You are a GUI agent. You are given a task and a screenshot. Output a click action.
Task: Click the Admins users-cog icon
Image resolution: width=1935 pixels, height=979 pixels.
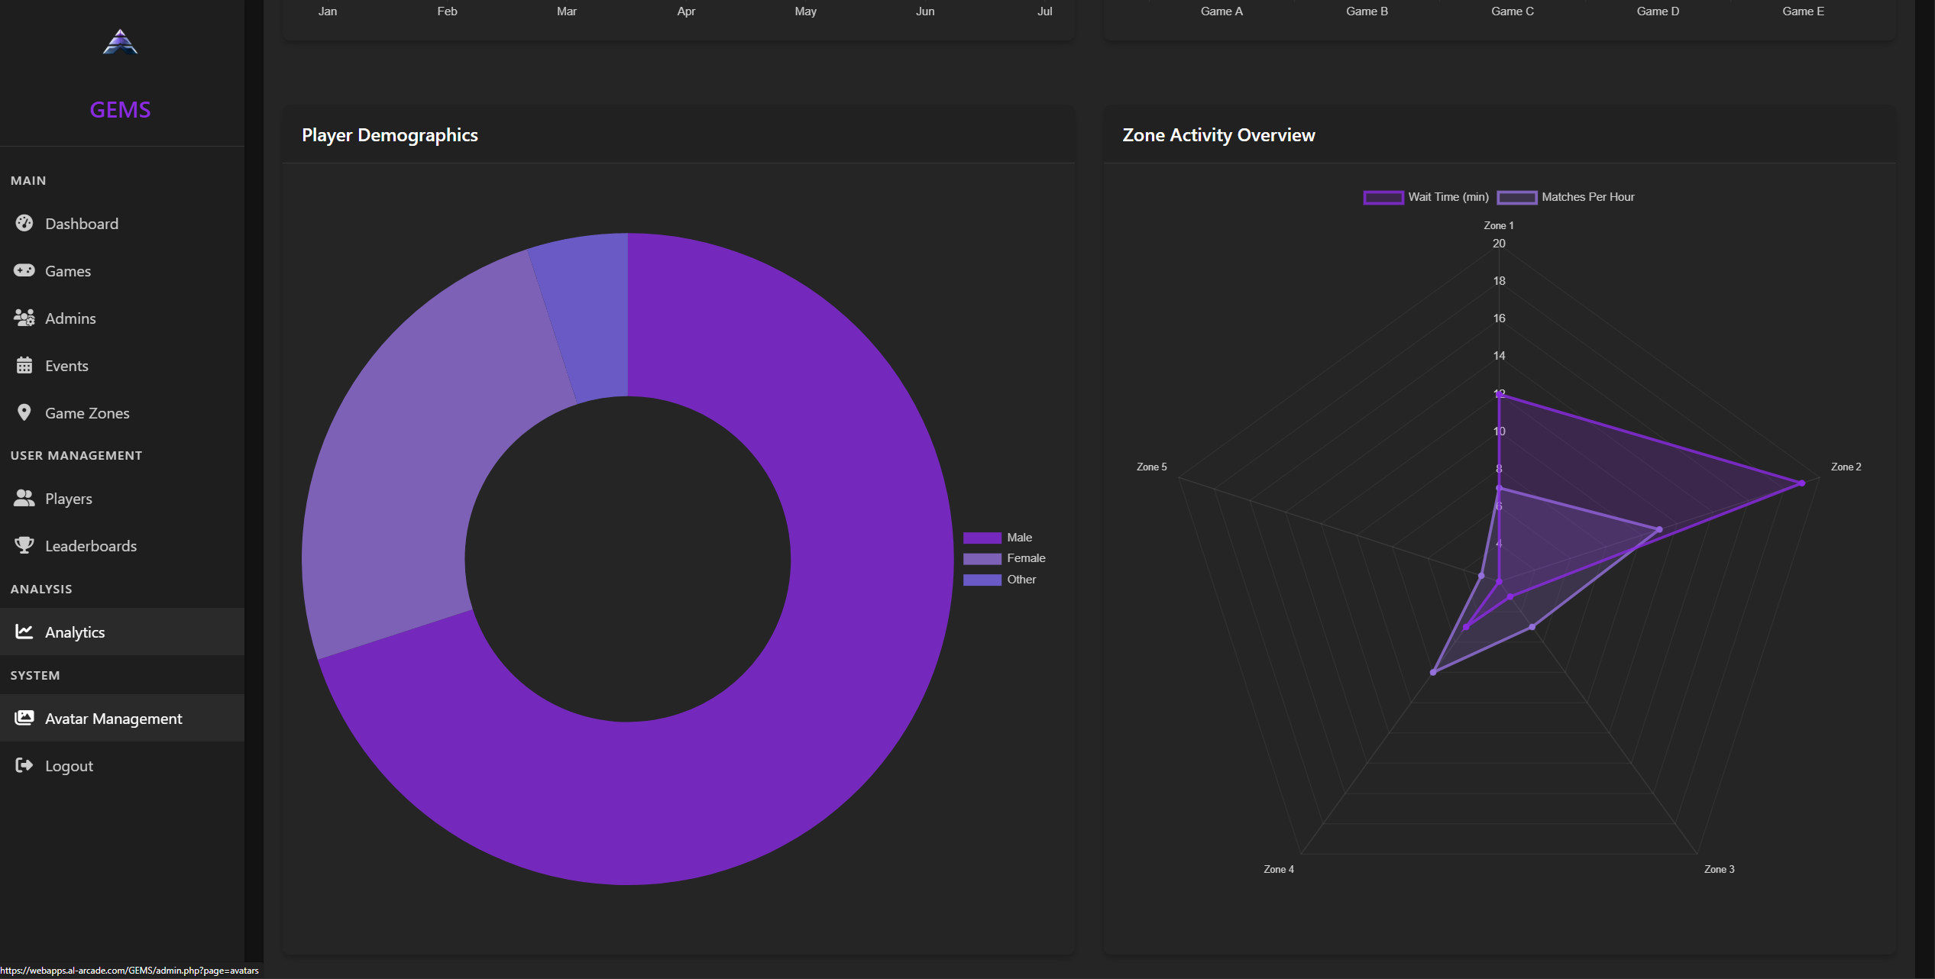click(24, 318)
